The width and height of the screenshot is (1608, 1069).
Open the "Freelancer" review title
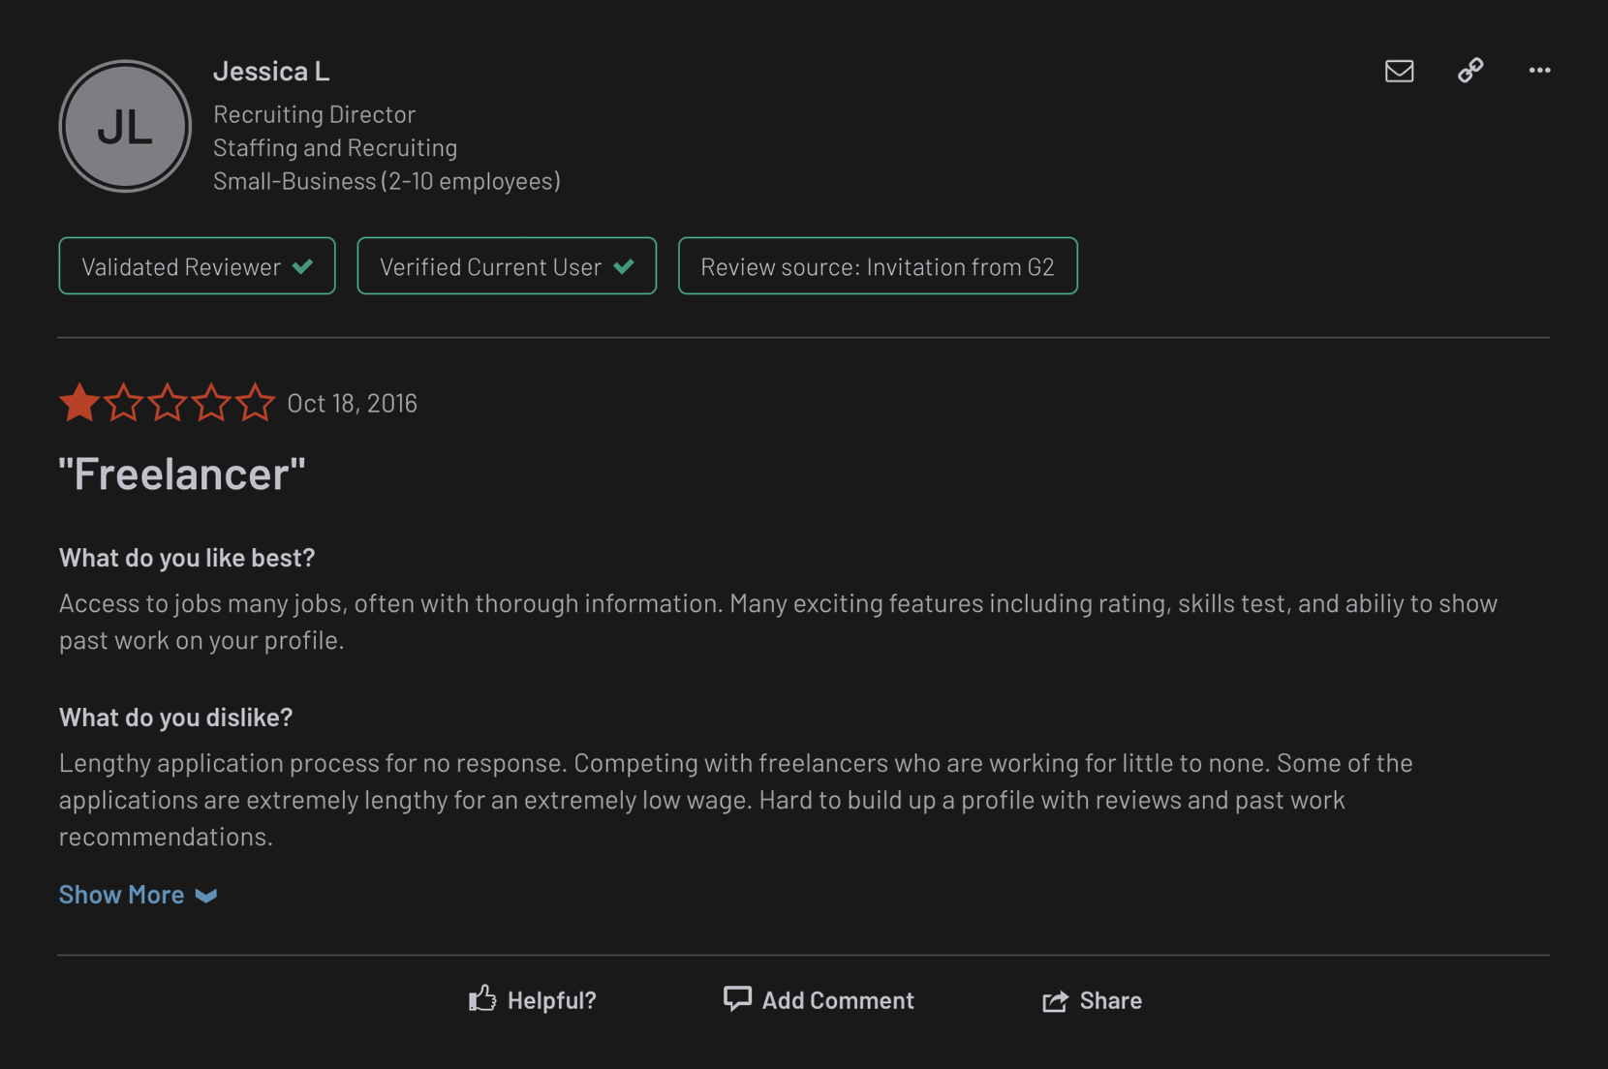pyautogui.click(x=182, y=473)
